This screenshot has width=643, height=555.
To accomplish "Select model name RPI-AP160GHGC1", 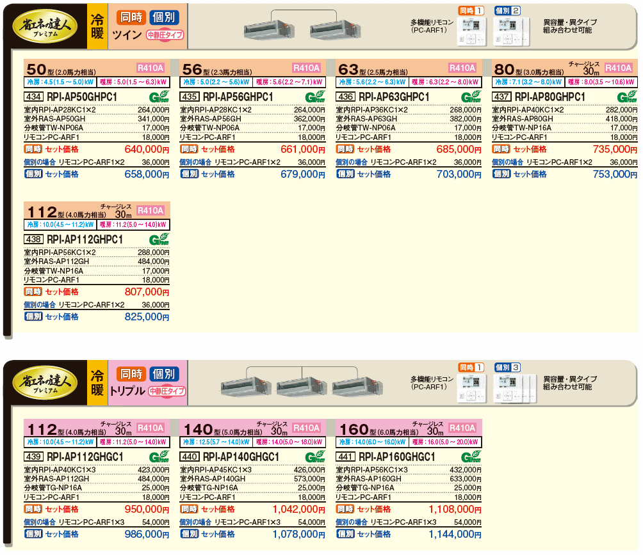I will [397, 457].
